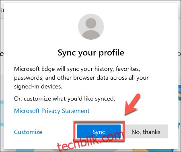The width and height of the screenshot is (181, 152).
Task: Click the word favorites in the description
Action: pyautogui.click(x=128, y=69)
